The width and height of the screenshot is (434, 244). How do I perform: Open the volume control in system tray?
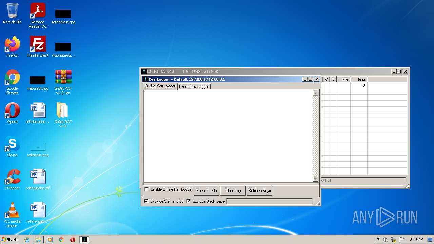click(386, 240)
